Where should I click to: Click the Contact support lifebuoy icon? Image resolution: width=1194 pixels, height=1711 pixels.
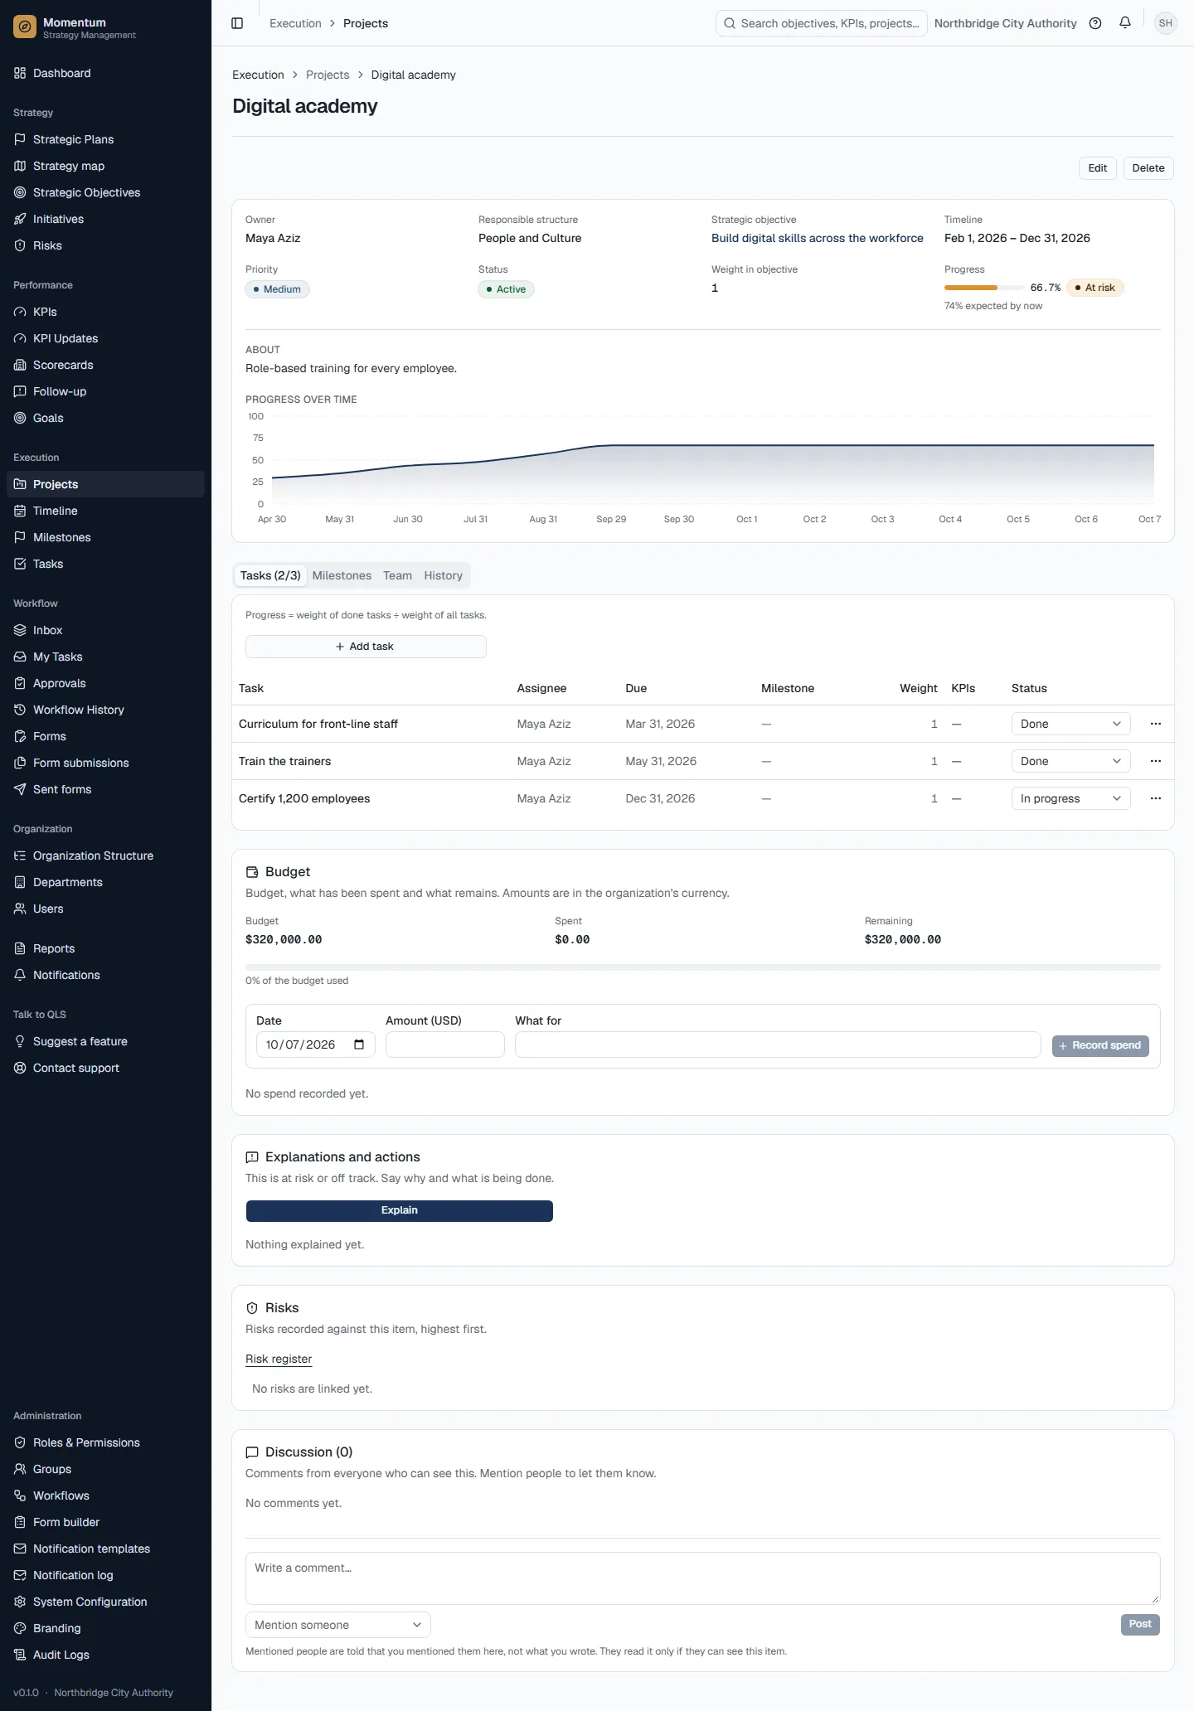[20, 1068]
